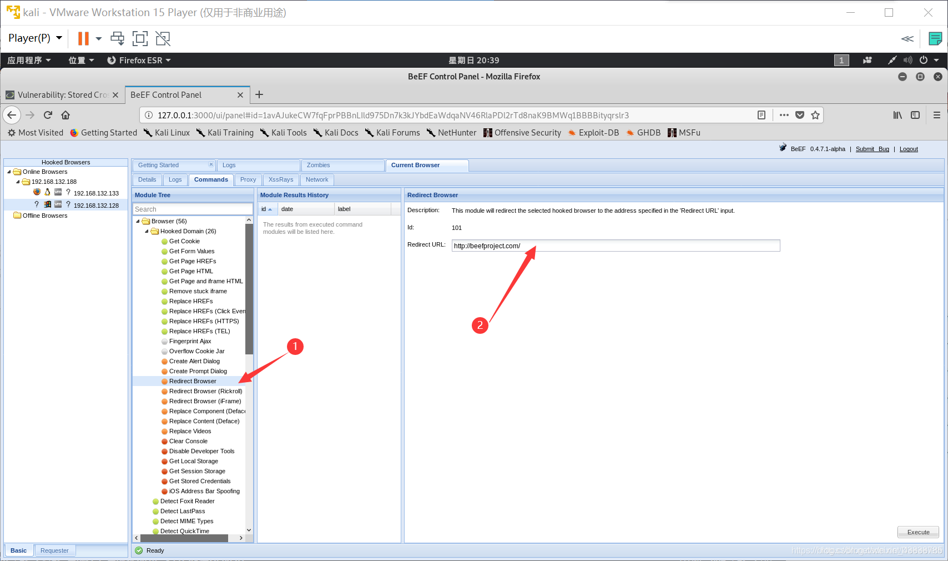This screenshot has height=561, width=948.
Task: Select hooked browser 192.168.132.133
Action: (96, 193)
